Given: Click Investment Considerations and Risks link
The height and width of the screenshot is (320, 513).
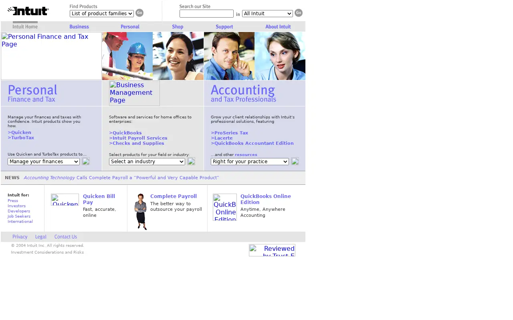Looking at the screenshot, I should [47, 252].
